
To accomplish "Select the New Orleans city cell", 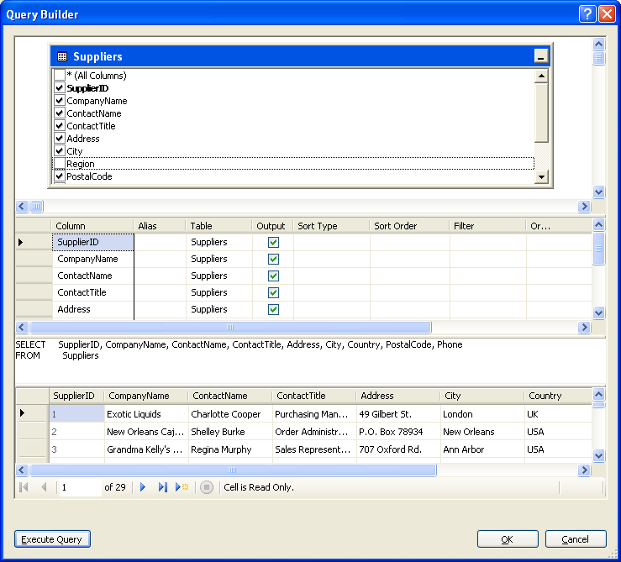I will coord(482,432).
